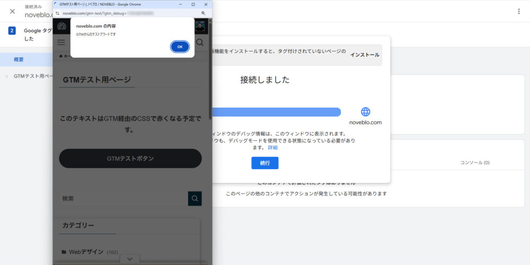Image resolution: width=530 pixels, height=265 pixels.
Task: Open the 詳細 link in the dialog
Action: point(272,147)
